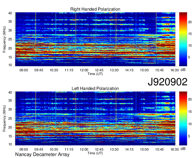This screenshot has height=158, width=195.
Task: Click the dB unit label of Left Handed color bar
Action: [x=183, y=149]
